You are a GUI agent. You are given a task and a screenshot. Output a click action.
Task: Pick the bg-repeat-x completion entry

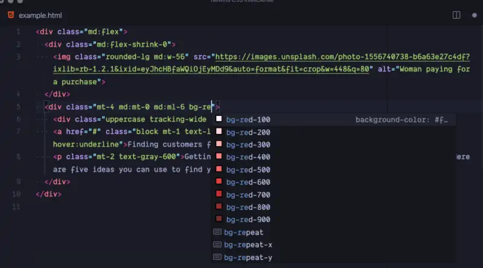click(x=333, y=244)
